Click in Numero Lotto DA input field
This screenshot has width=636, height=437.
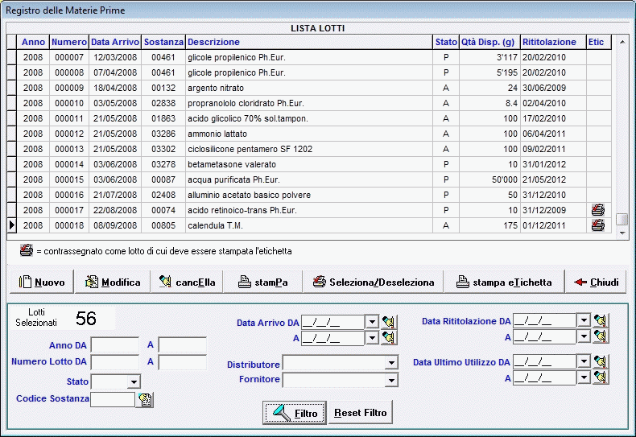click(x=115, y=362)
